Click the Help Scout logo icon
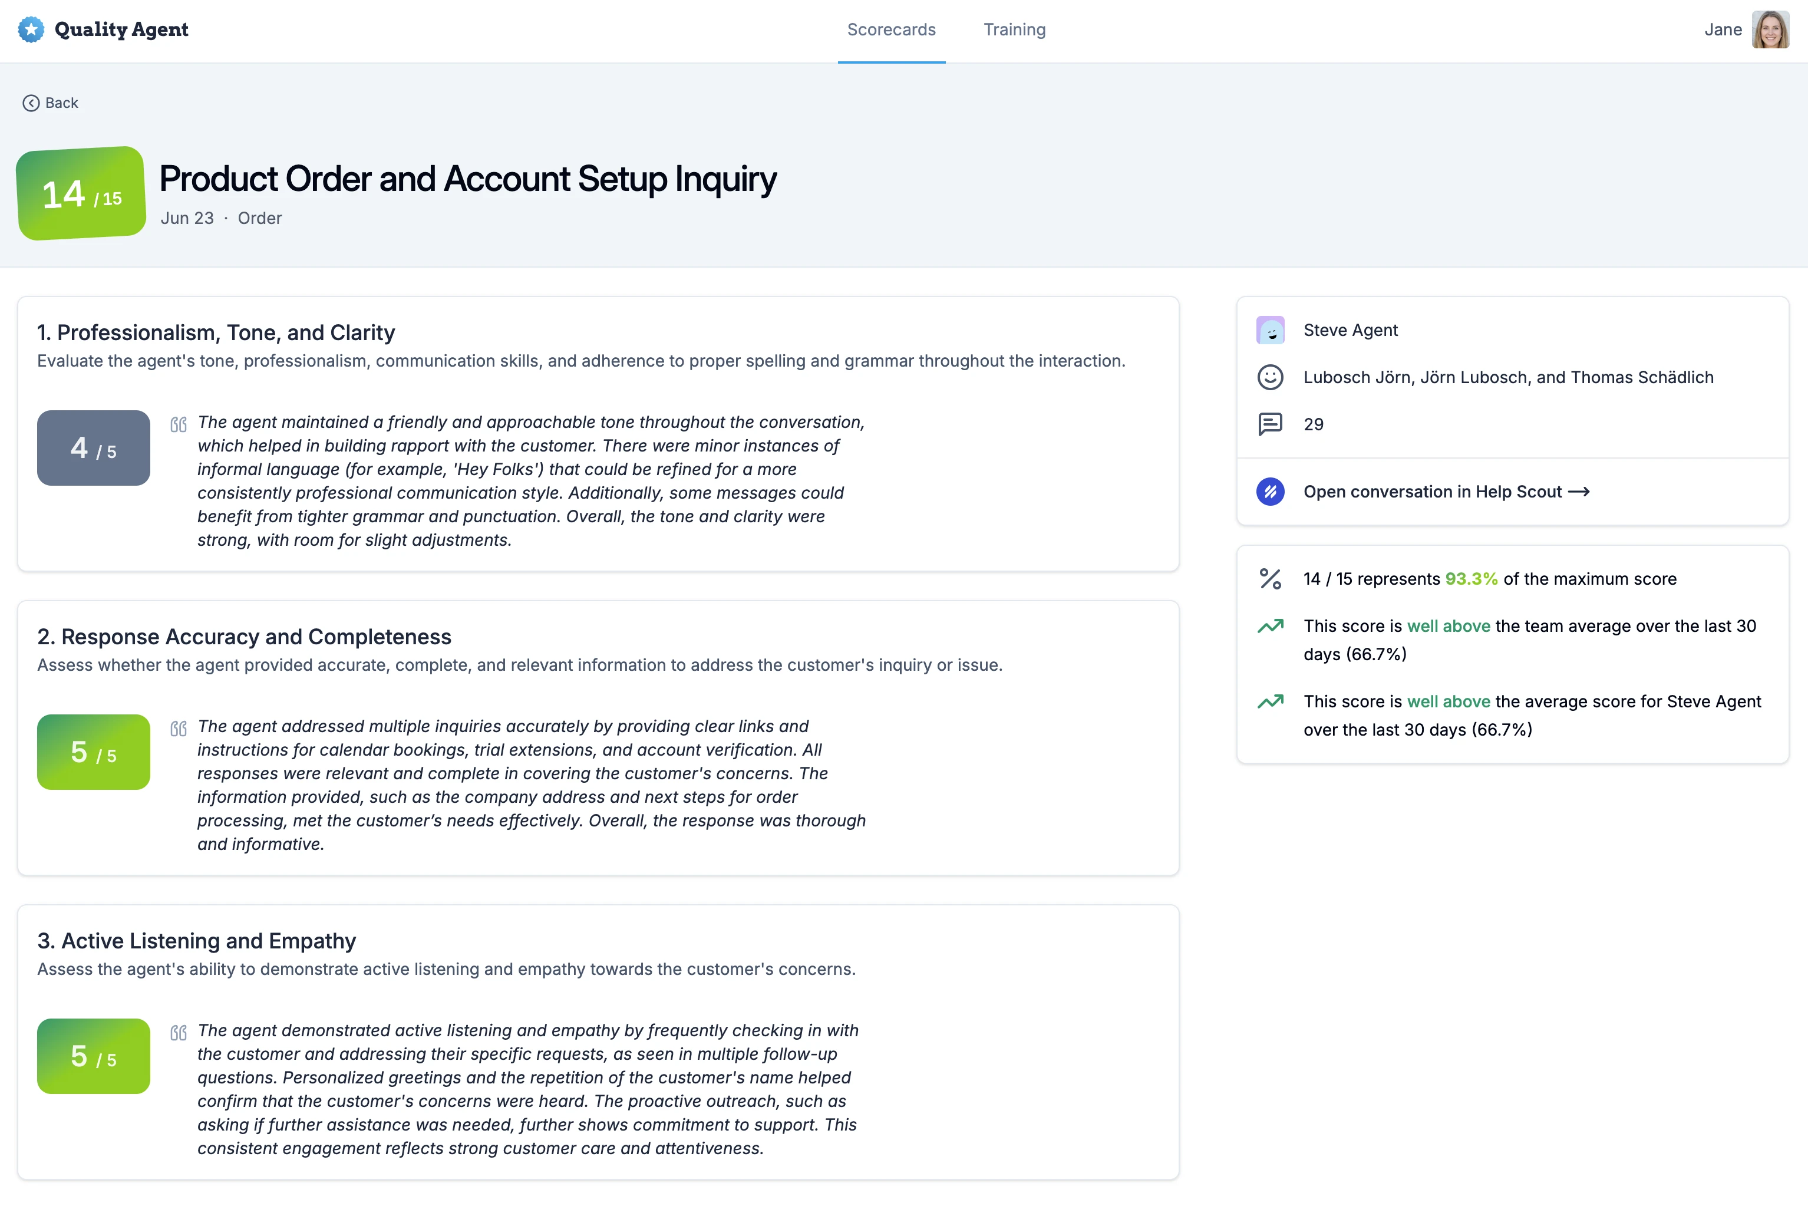 point(1271,492)
